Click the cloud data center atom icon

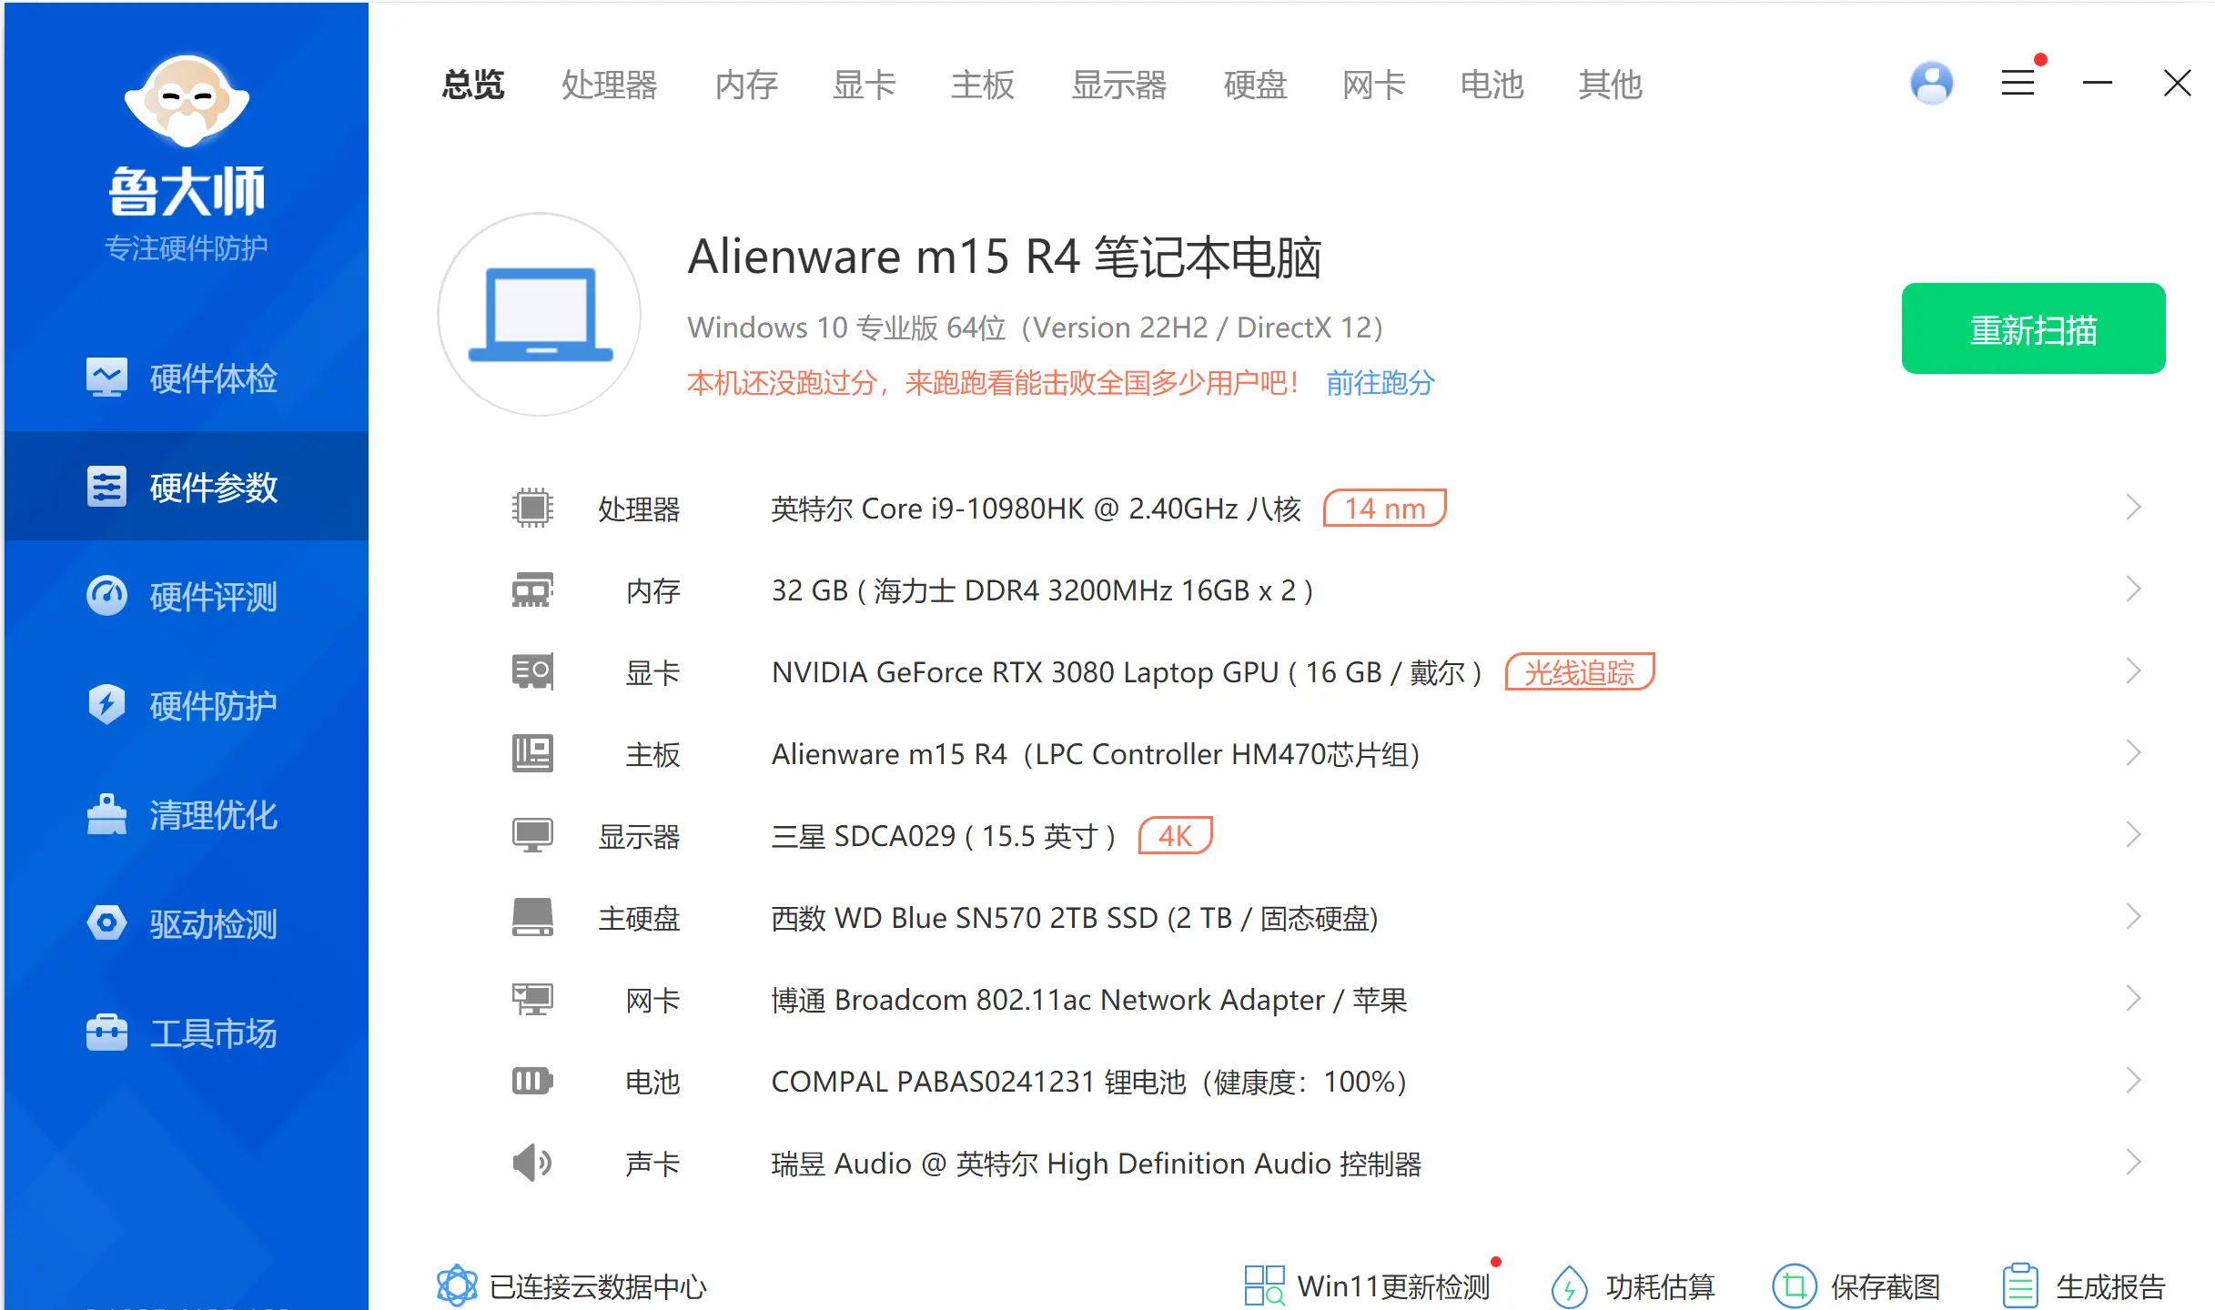[x=457, y=1285]
